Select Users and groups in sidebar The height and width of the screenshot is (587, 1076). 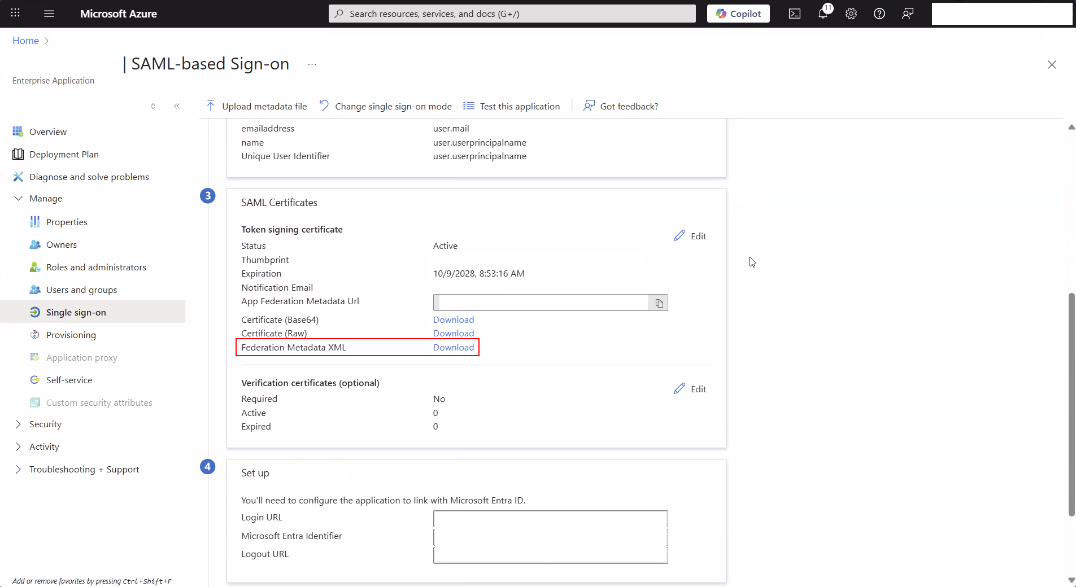pyautogui.click(x=81, y=290)
